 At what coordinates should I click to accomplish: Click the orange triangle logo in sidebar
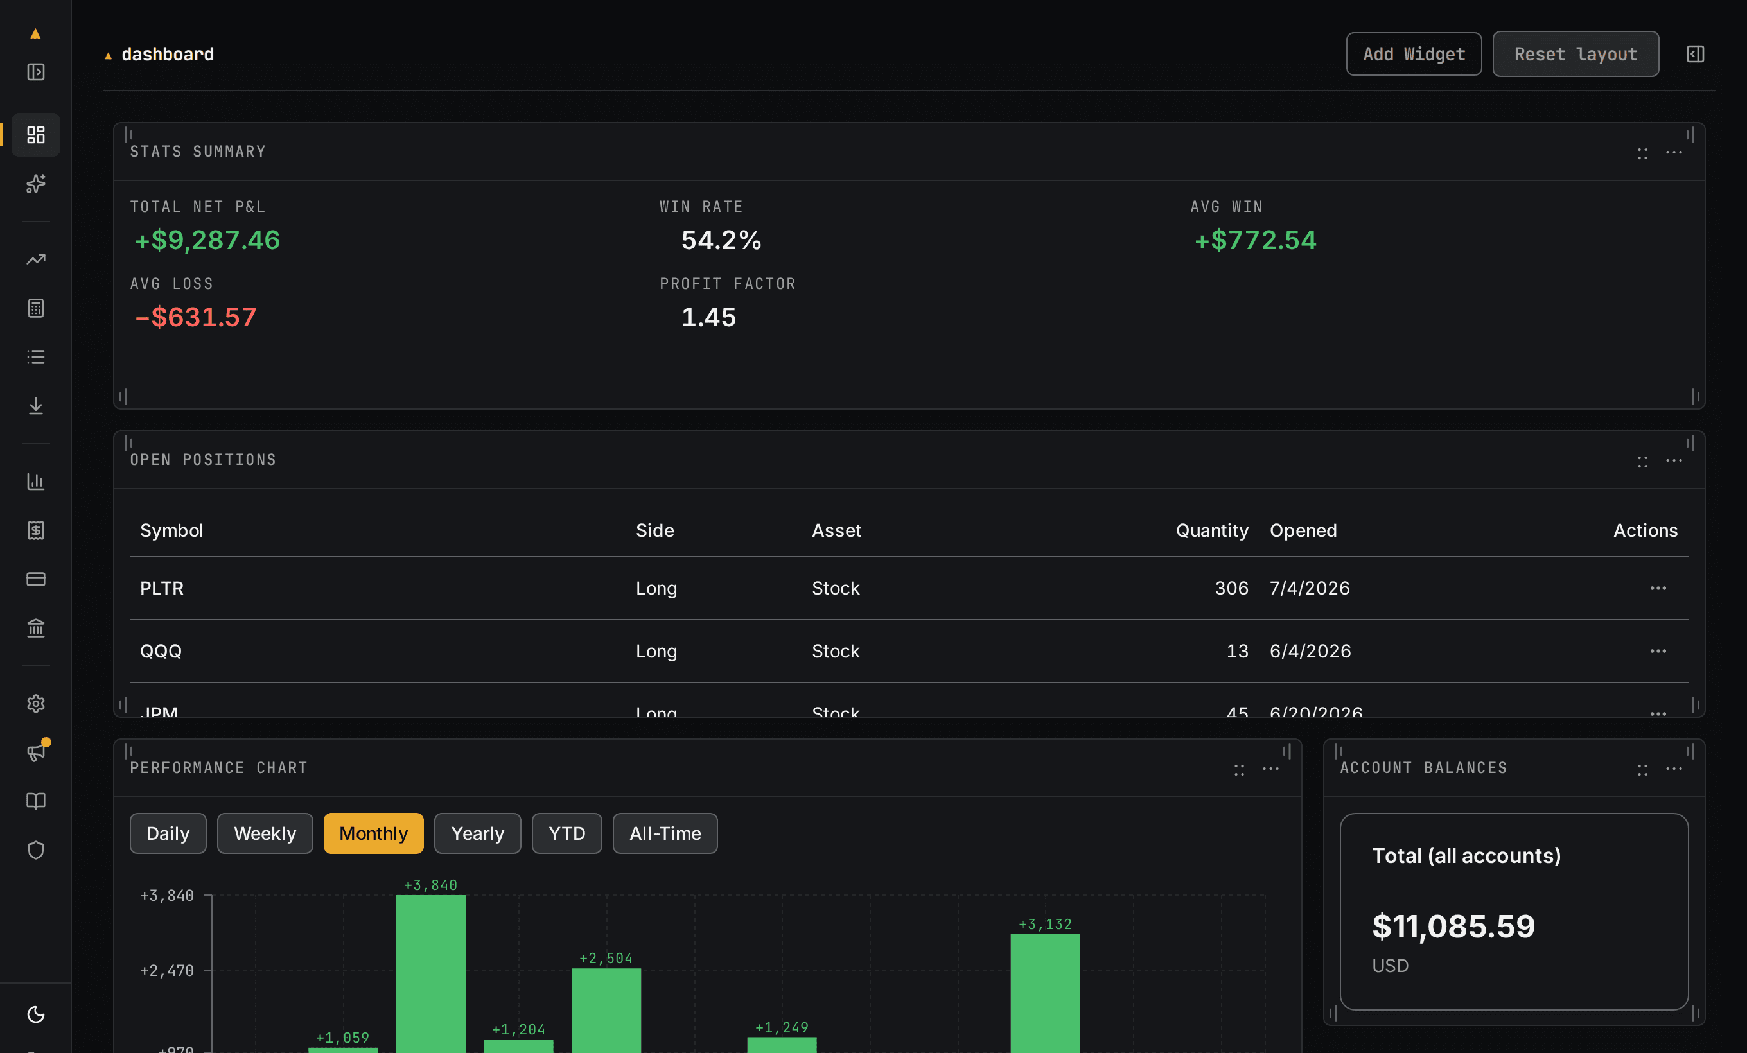35,33
